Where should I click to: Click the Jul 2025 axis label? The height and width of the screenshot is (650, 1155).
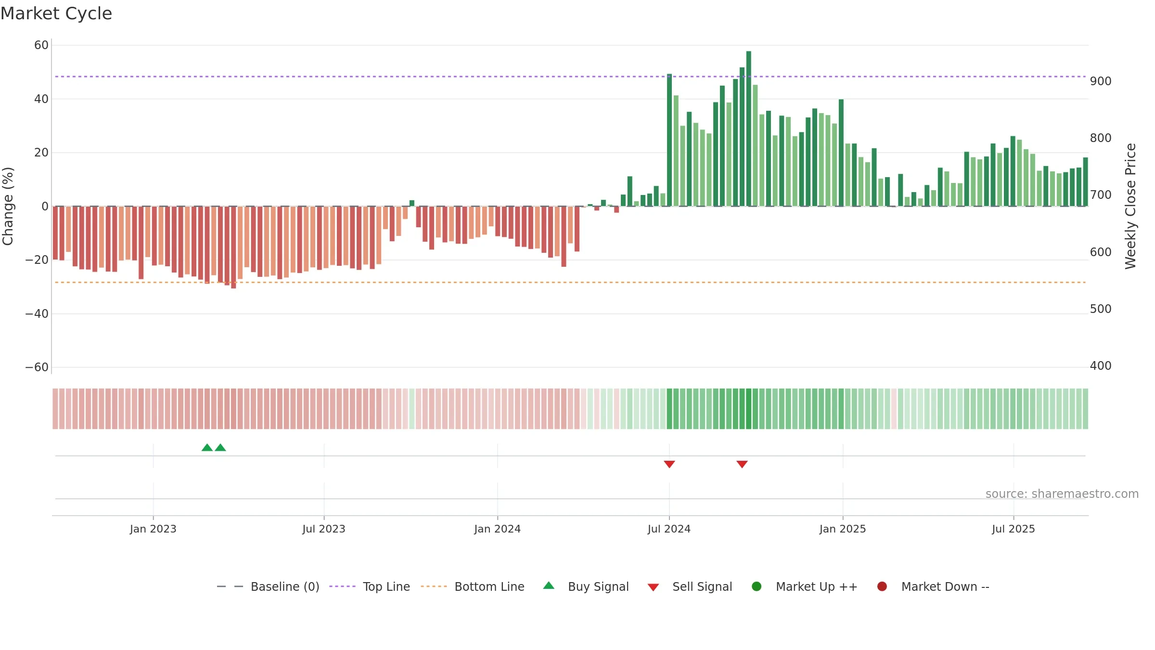click(1014, 529)
